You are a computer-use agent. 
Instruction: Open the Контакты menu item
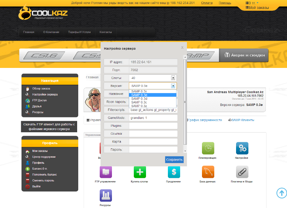(x=105, y=32)
